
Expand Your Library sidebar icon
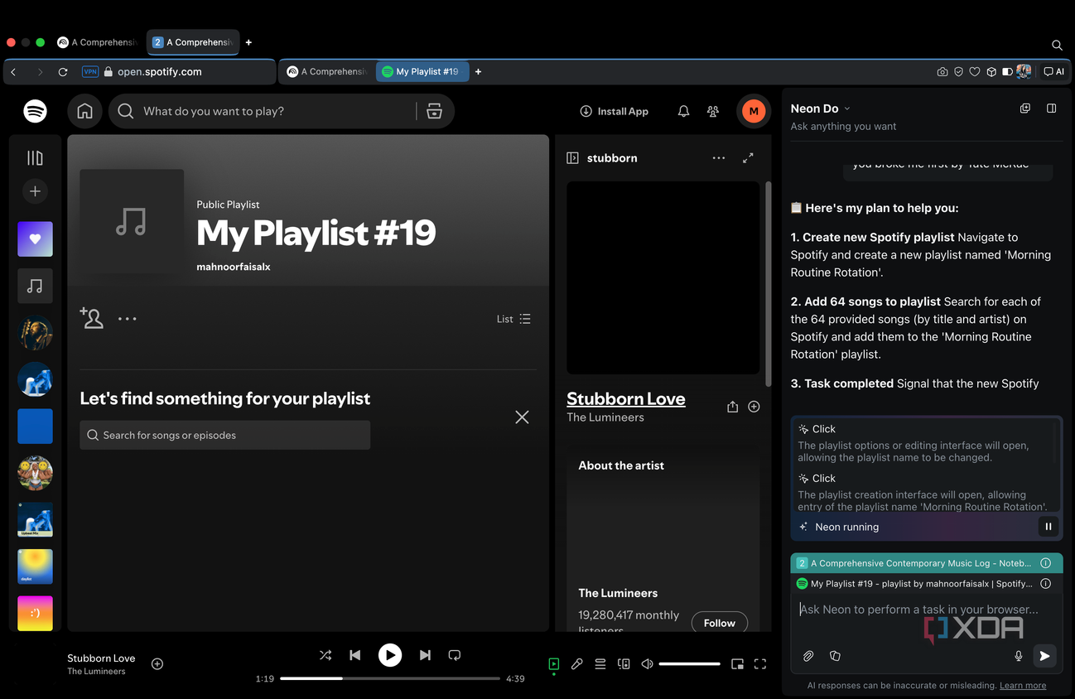(x=35, y=157)
